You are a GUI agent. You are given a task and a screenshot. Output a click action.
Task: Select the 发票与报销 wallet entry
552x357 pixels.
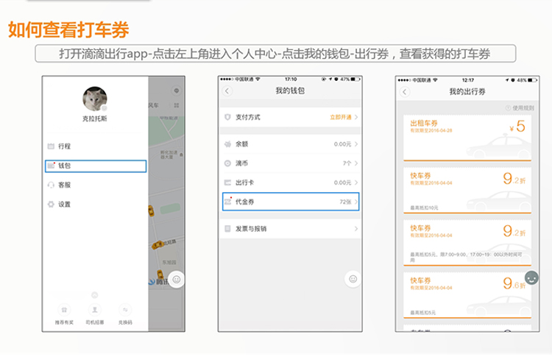[x=291, y=229]
